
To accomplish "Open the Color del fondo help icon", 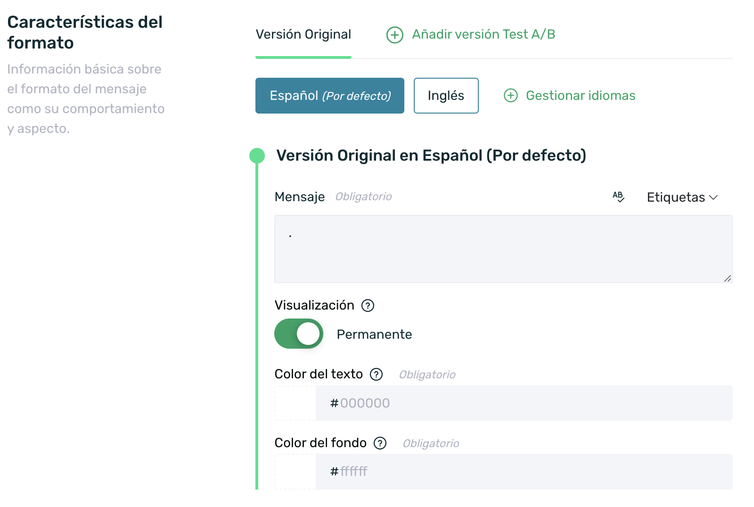I will pyautogui.click(x=380, y=443).
